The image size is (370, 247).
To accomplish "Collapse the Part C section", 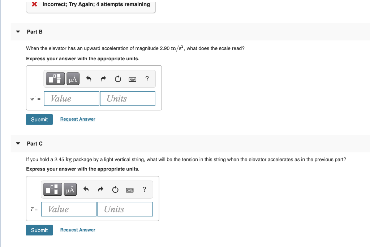I will (x=18, y=143).
